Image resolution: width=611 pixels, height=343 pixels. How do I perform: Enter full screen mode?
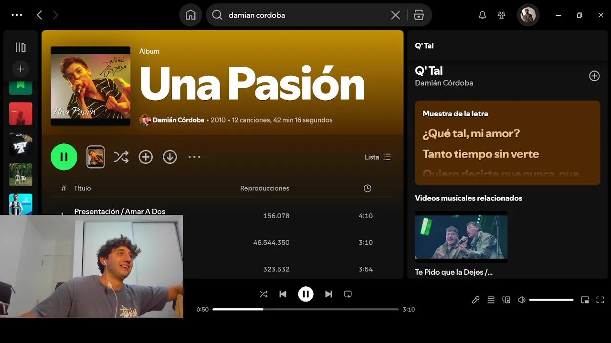[600, 300]
